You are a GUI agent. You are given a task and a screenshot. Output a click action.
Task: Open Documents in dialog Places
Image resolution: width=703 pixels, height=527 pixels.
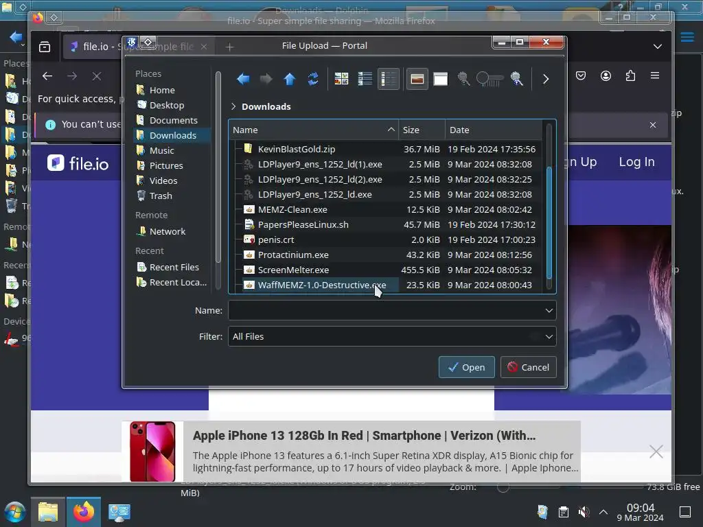pyautogui.click(x=171, y=120)
